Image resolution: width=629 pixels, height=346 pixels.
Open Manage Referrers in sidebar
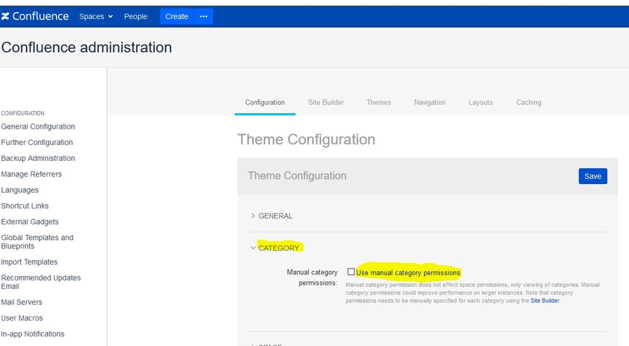pos(31,174)
